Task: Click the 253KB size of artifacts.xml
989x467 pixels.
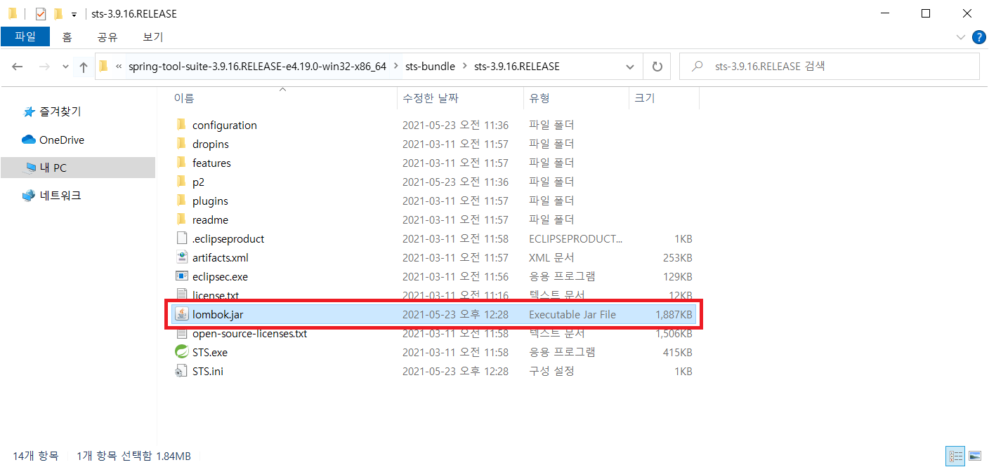Action: pos(677,257)
